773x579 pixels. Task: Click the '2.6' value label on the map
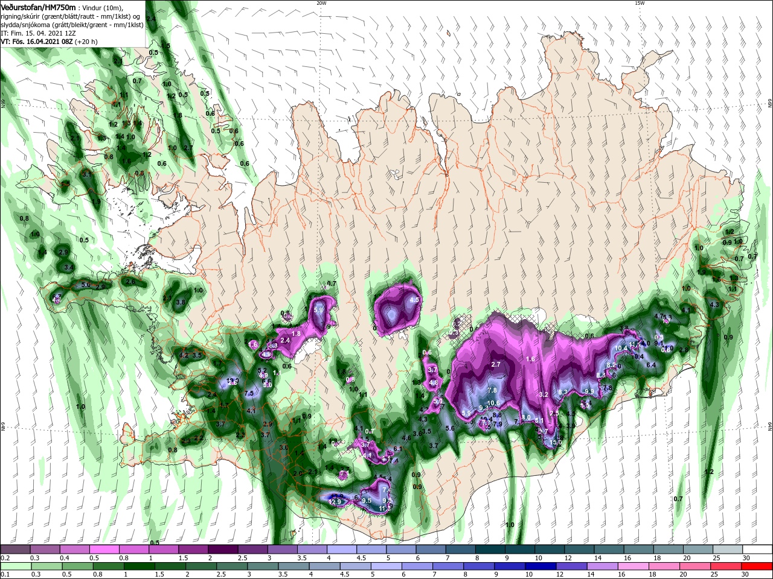tap(130, 281)
